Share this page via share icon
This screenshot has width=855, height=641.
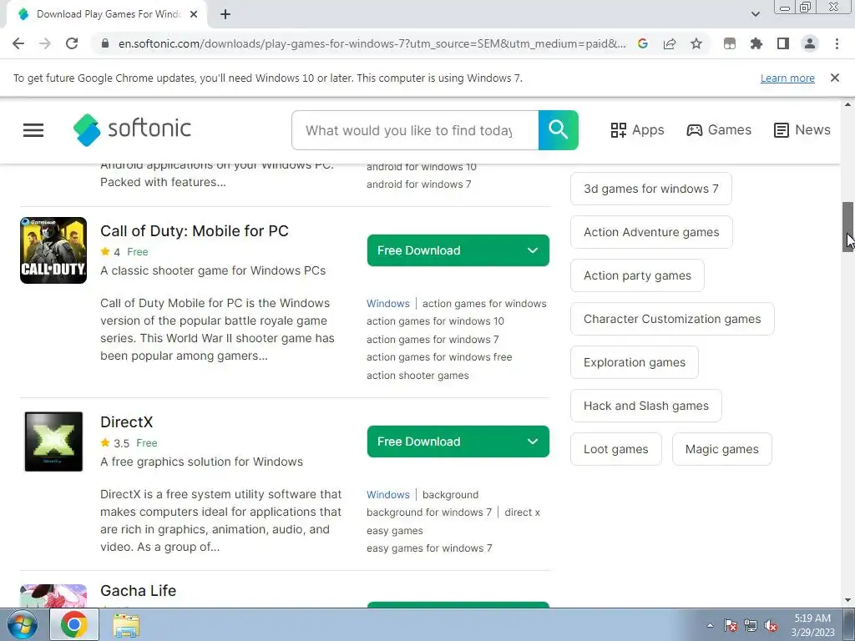(670, 43)
